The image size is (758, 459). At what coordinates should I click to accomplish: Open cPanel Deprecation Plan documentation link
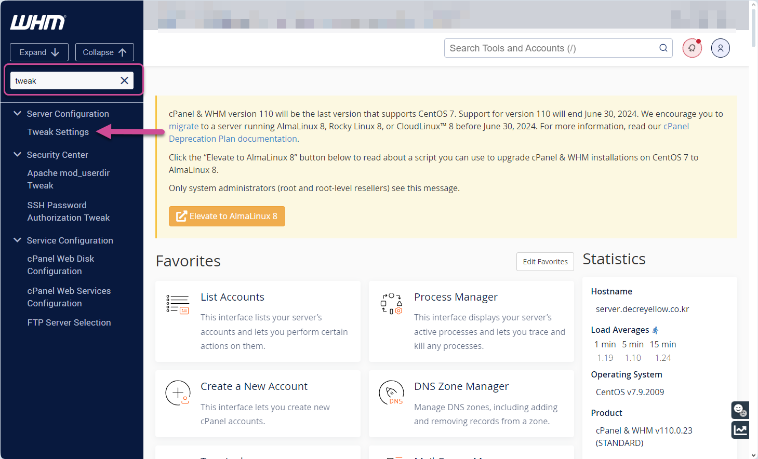429,132
